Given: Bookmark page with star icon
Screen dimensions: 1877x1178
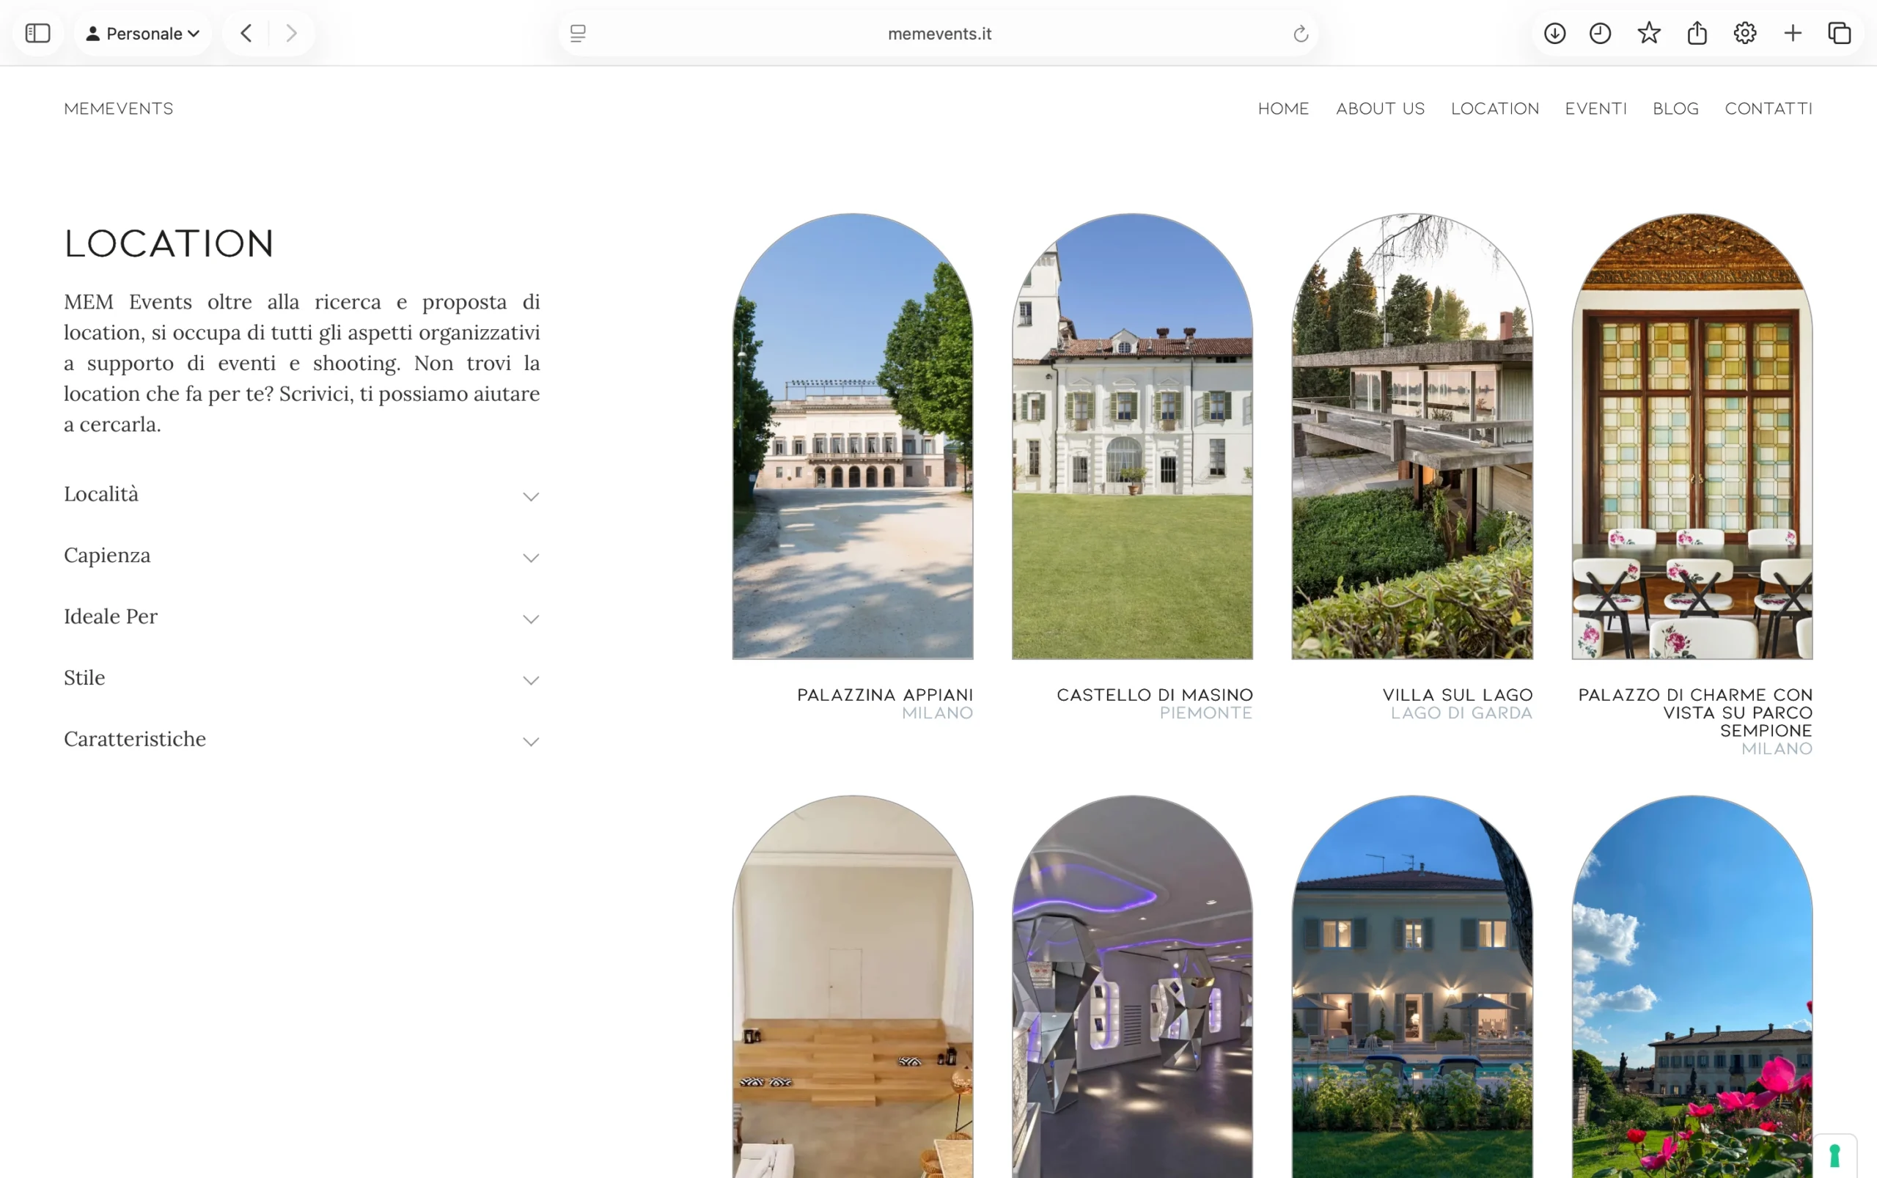Looking at the screenshot, I should click(x=1649, y=34).
